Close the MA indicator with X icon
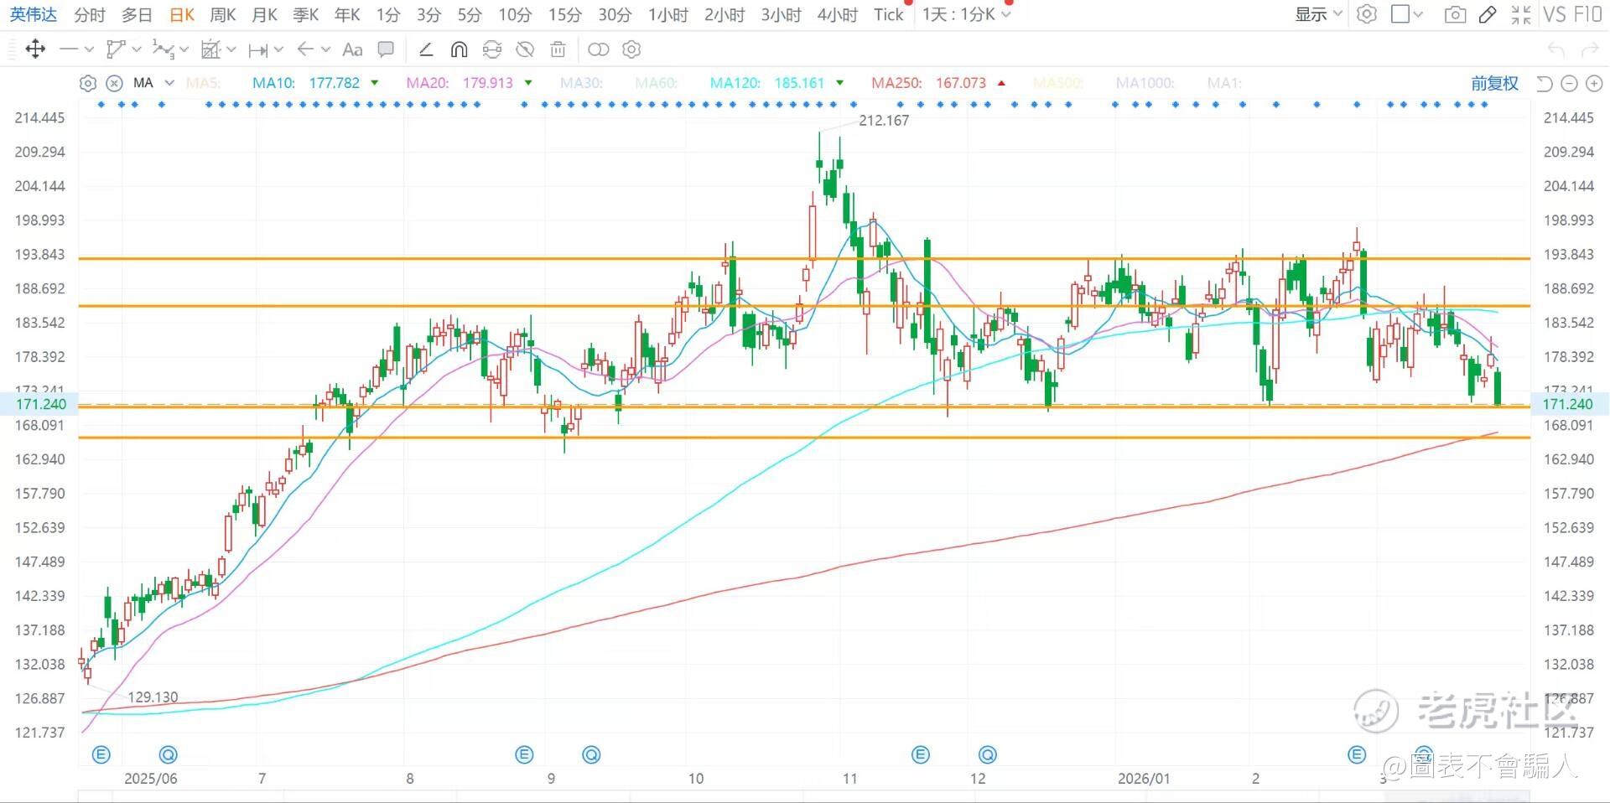 coord(115,83)
